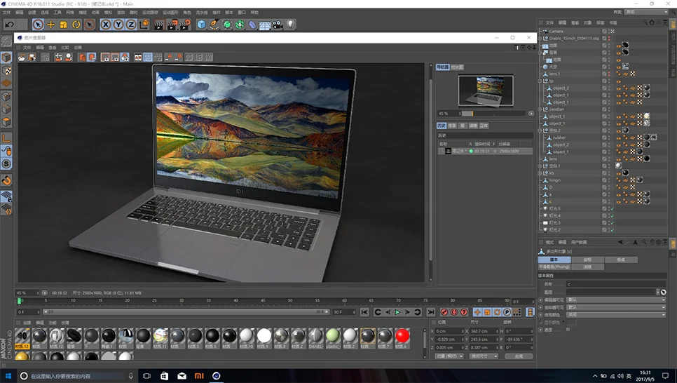The height and width of the screenshot is (383, 677).
Task: Open the Edit Render Settings icon
Action: 185,25
